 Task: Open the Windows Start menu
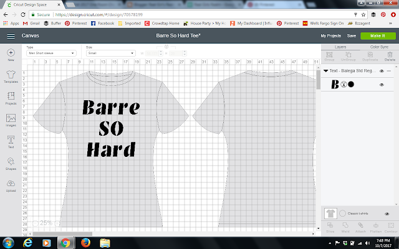[x=8, y=243]
